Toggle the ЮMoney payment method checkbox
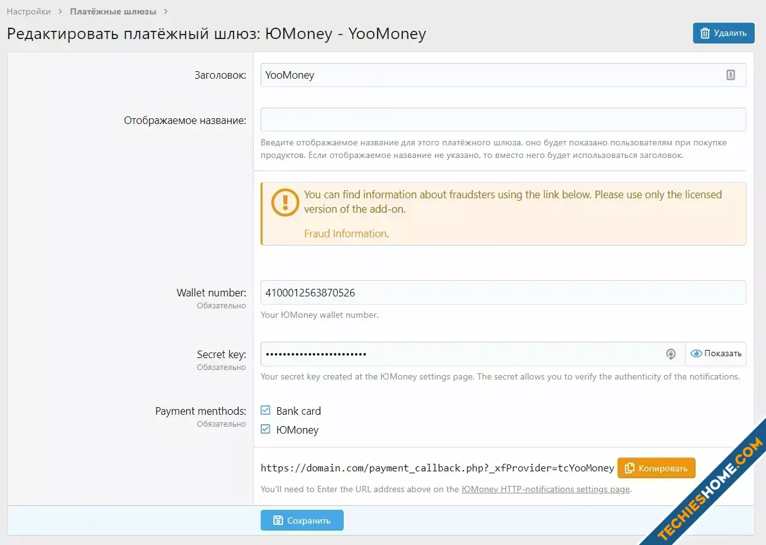The image size is (766, 545). coord(266,430)
